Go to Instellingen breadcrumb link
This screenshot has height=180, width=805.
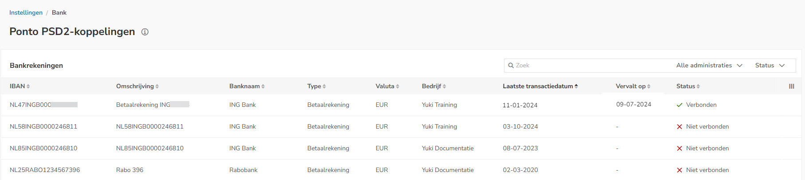(x=26, y=12)
